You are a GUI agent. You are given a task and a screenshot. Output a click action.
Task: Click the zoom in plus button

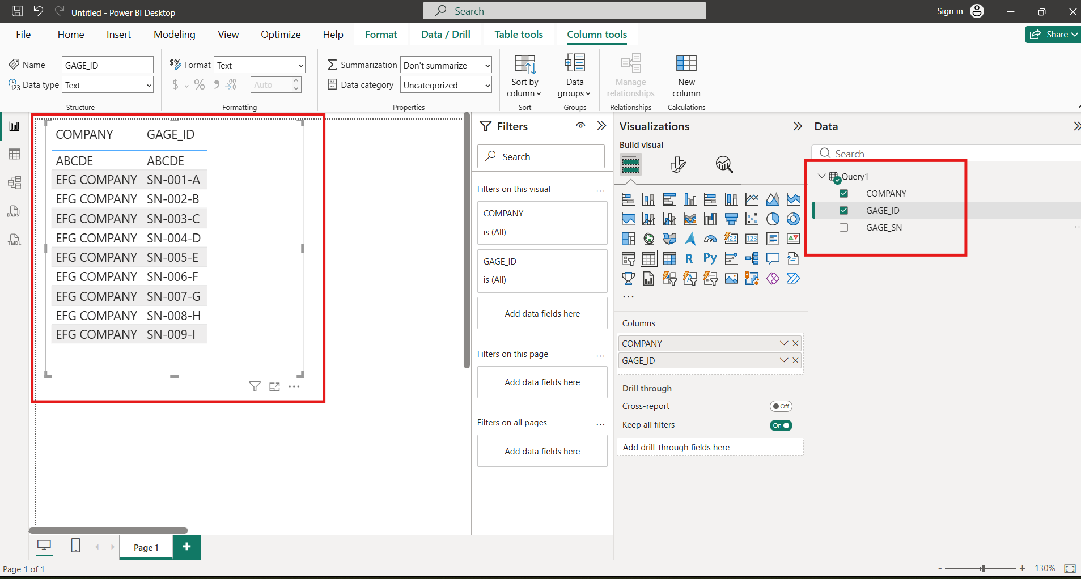tap(1022, 568)
